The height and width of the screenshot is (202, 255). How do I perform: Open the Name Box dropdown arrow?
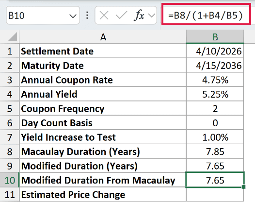[73, 16]
